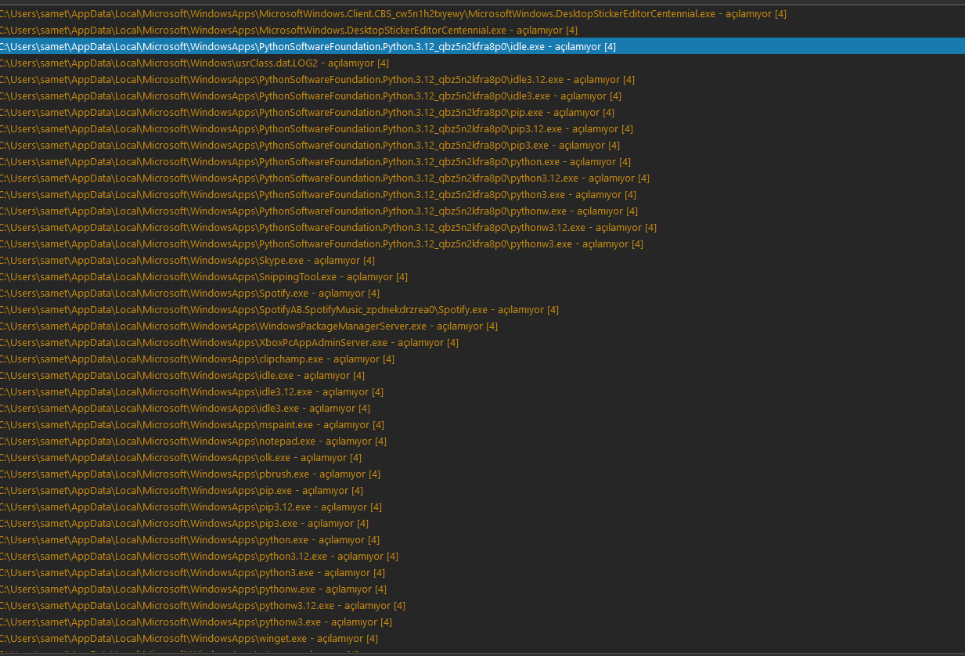
Task: Select the WindowsApps\idle3.exe row
Action: coord(482,408)
